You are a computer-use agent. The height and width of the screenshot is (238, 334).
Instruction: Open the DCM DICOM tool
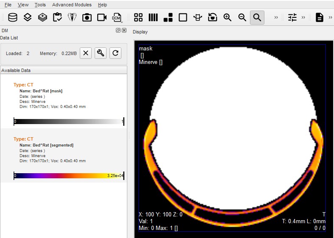tap(117, 17)
